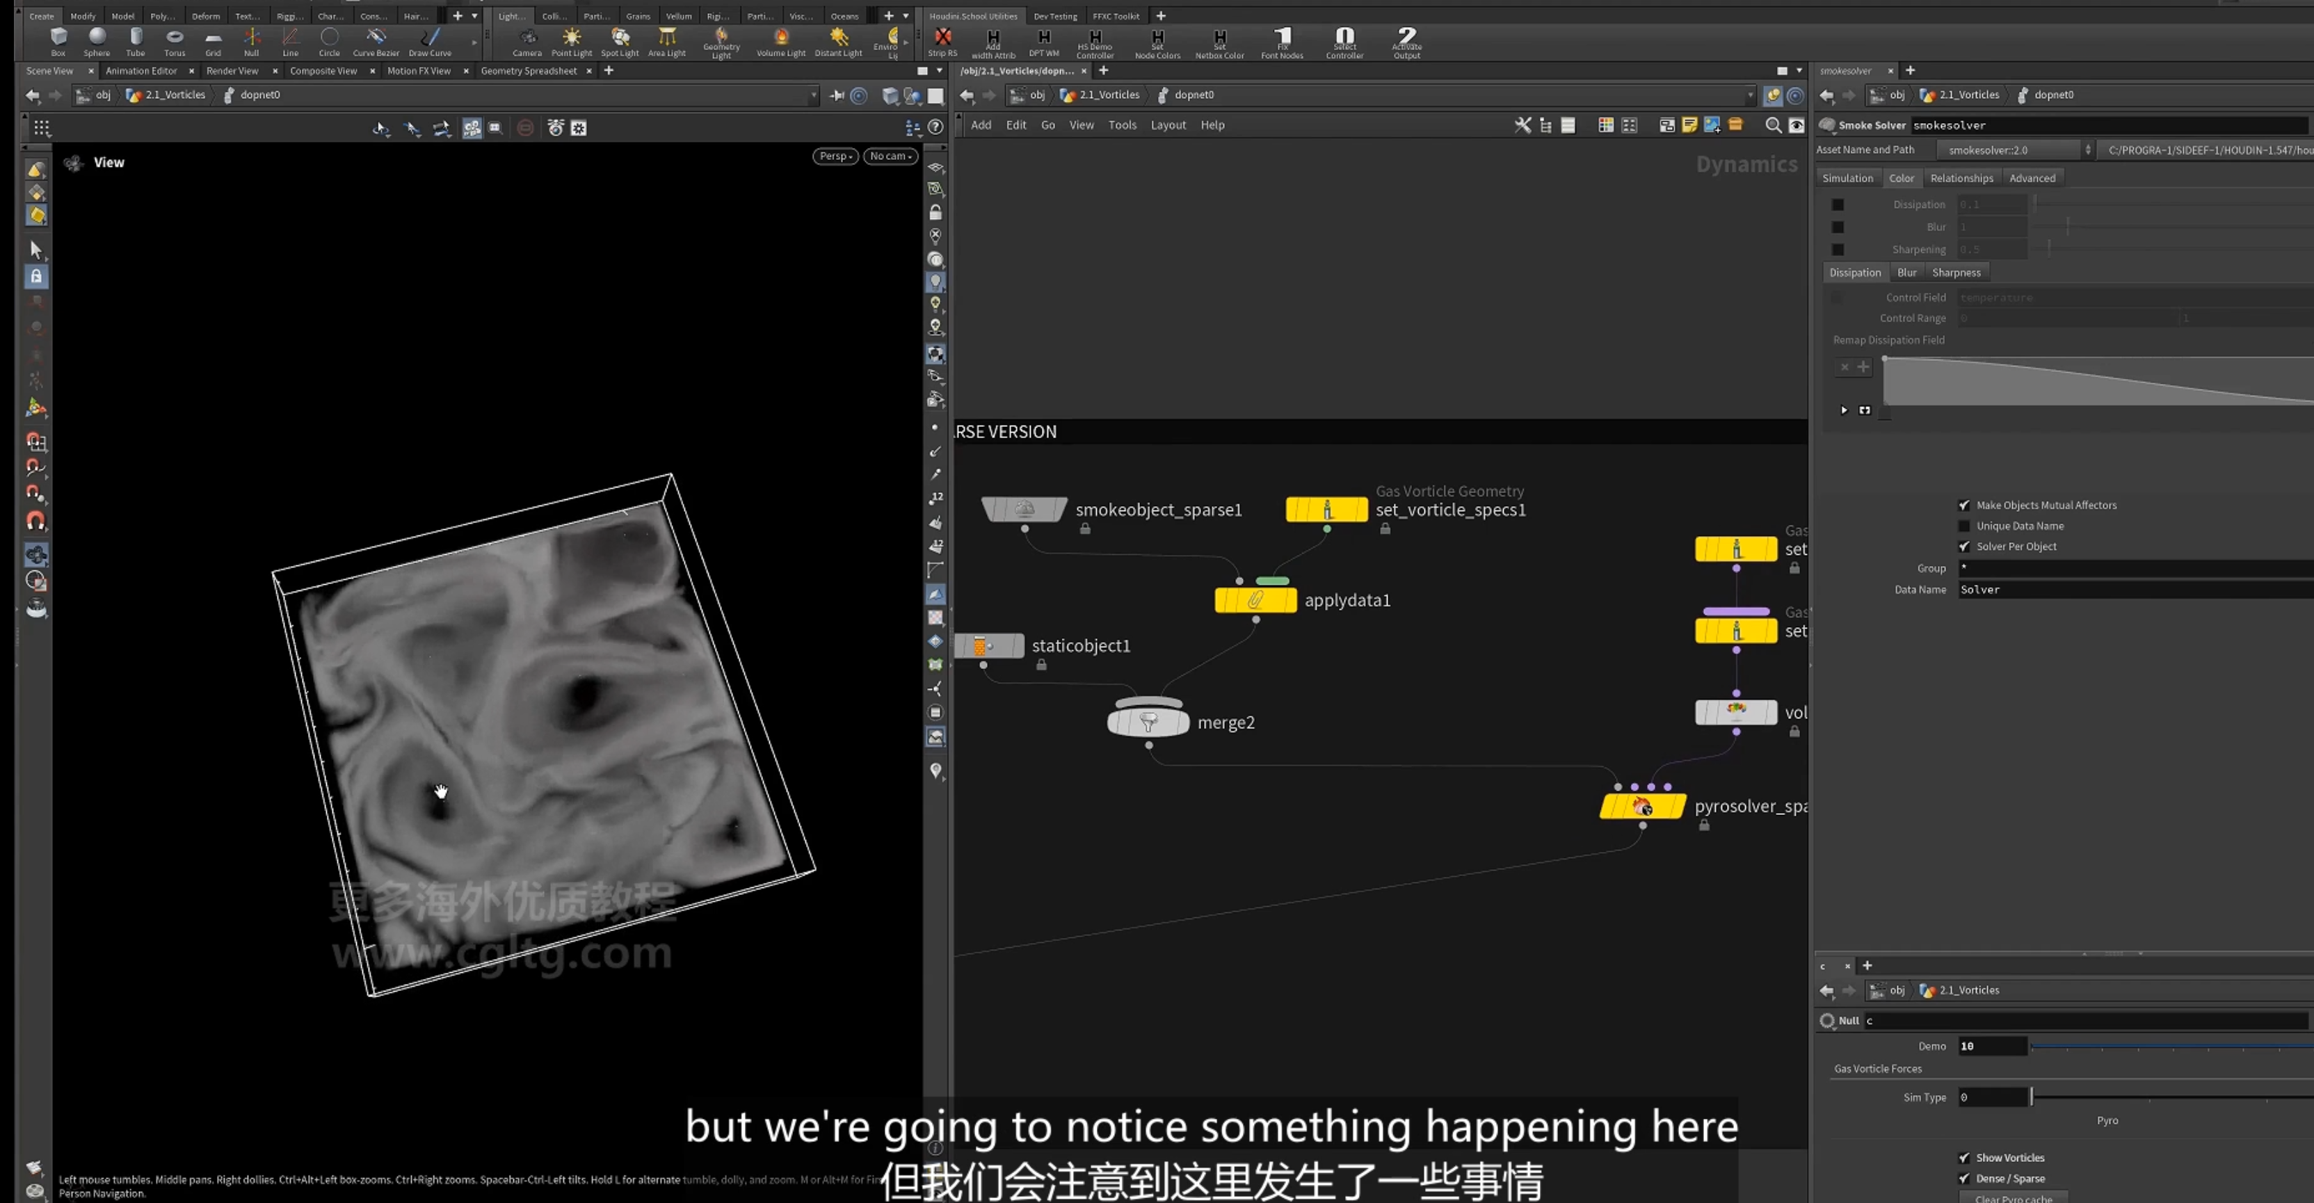Open the Sharpness sub-tab
2314x1203 pixels.
[1956, 272]
